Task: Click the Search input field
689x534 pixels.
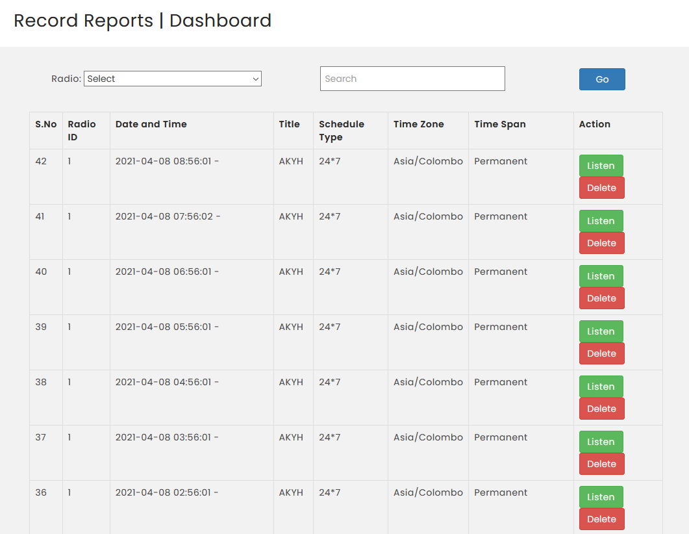Action: point(412,79)
